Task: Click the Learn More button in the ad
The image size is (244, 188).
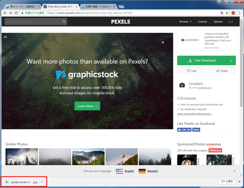Action: point(87,106)
